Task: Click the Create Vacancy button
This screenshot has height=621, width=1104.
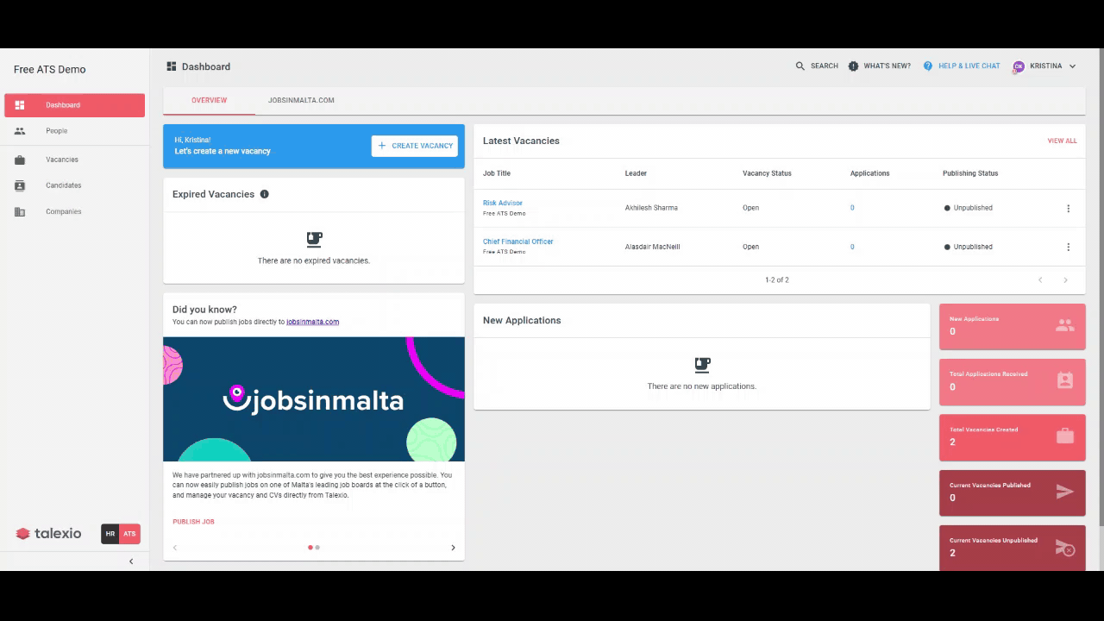Action: click(415, 146)
